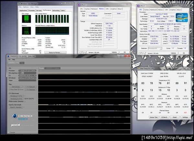Switch to Task Manager Networking tab
This screenshot has width=194, height=141.
point(56,11)
